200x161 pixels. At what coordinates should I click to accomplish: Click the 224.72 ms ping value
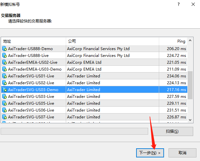(176, 55)
